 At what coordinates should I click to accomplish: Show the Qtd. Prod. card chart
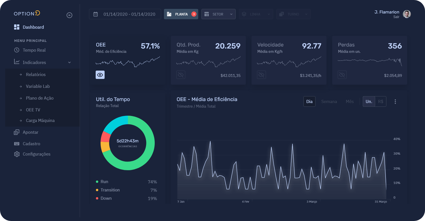tap(181, 75)
